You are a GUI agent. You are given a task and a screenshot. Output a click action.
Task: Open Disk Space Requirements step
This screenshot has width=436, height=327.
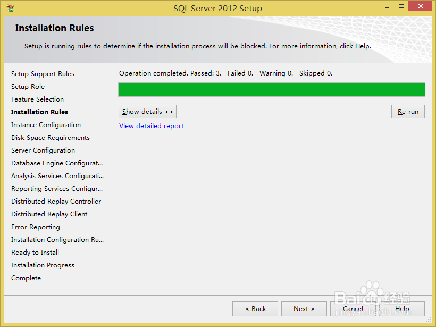pos(50,137)
